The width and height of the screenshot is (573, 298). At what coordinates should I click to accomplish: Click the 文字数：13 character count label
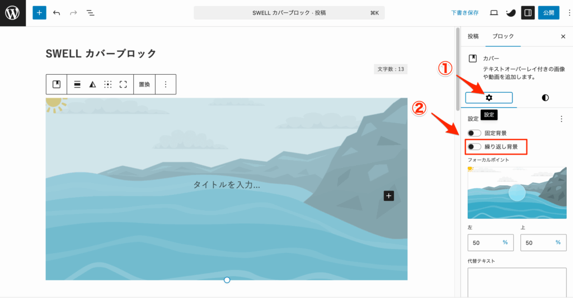click(x=391, y=69)
